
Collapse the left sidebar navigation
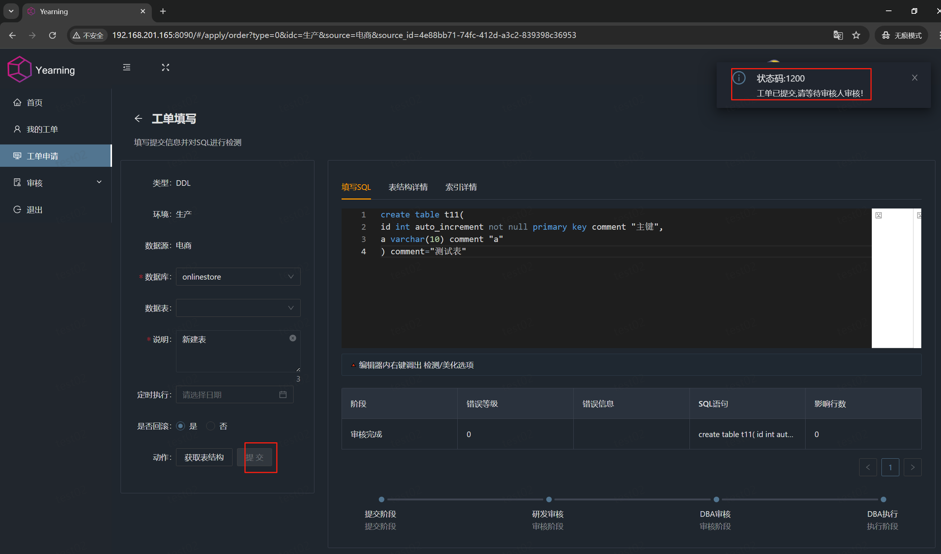pyautogui.click(x=126, y=67)
